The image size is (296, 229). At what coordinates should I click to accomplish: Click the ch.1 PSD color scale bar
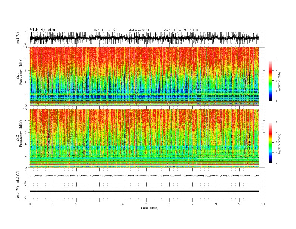[x=270, y=80]
